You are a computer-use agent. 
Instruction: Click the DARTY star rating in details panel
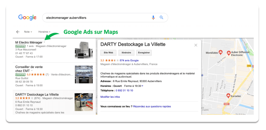point(112,60)
